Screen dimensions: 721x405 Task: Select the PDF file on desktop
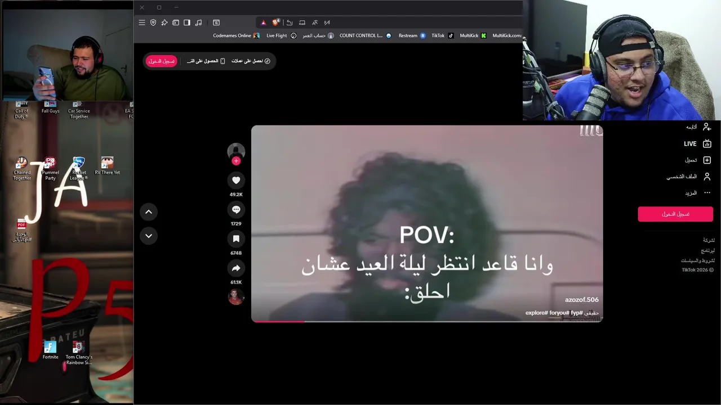(22, 231)
